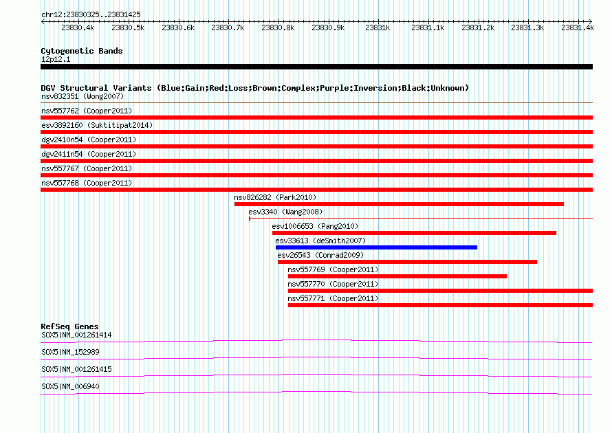The height and width of the screenshot is (433, 612).
Task: Click the red bar under dgv2410n54
Action: click(316, 146)
